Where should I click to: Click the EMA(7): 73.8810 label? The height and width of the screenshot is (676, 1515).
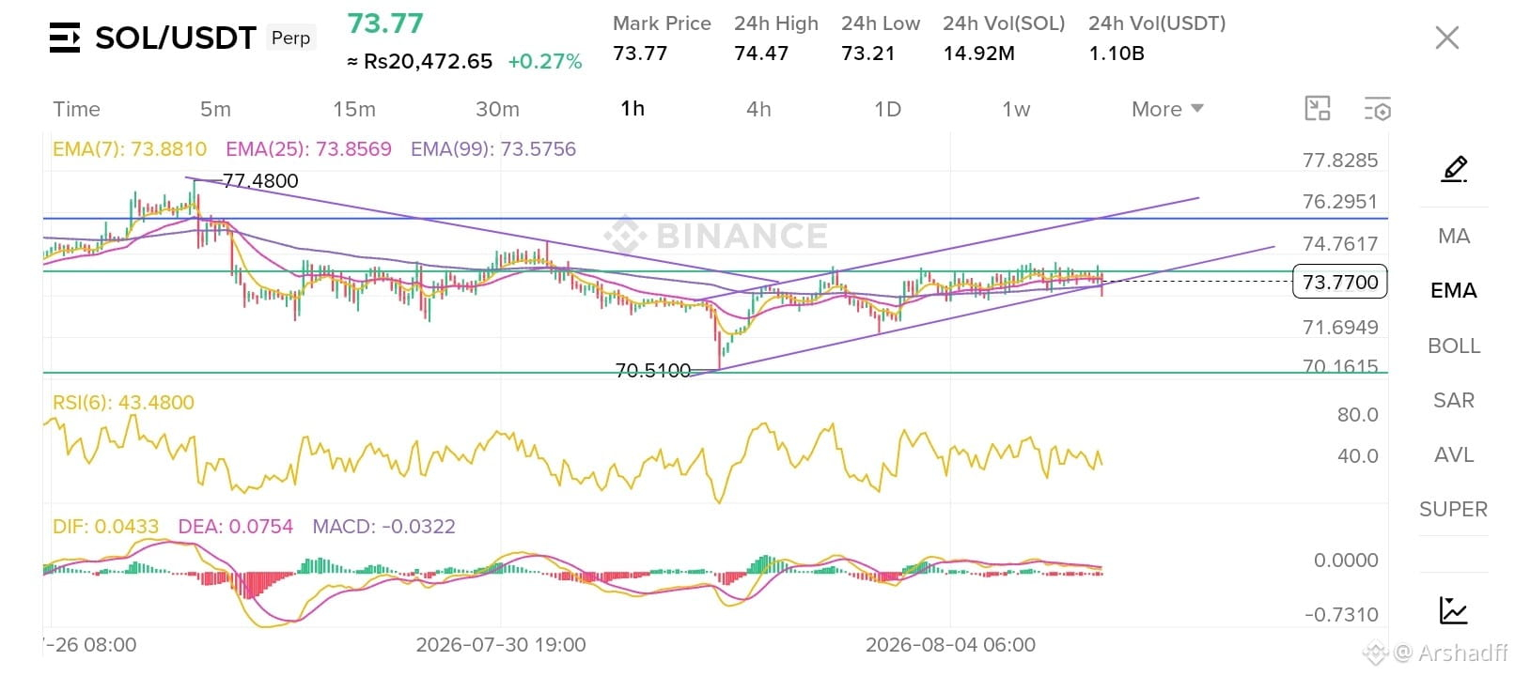(130, 148)
